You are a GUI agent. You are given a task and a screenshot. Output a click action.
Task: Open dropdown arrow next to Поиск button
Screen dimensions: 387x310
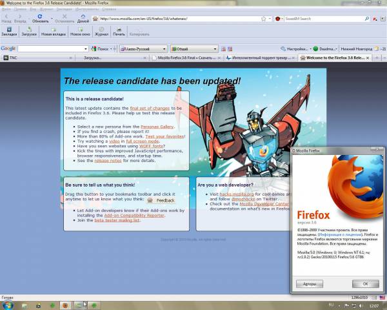click(x=111, y=49)
